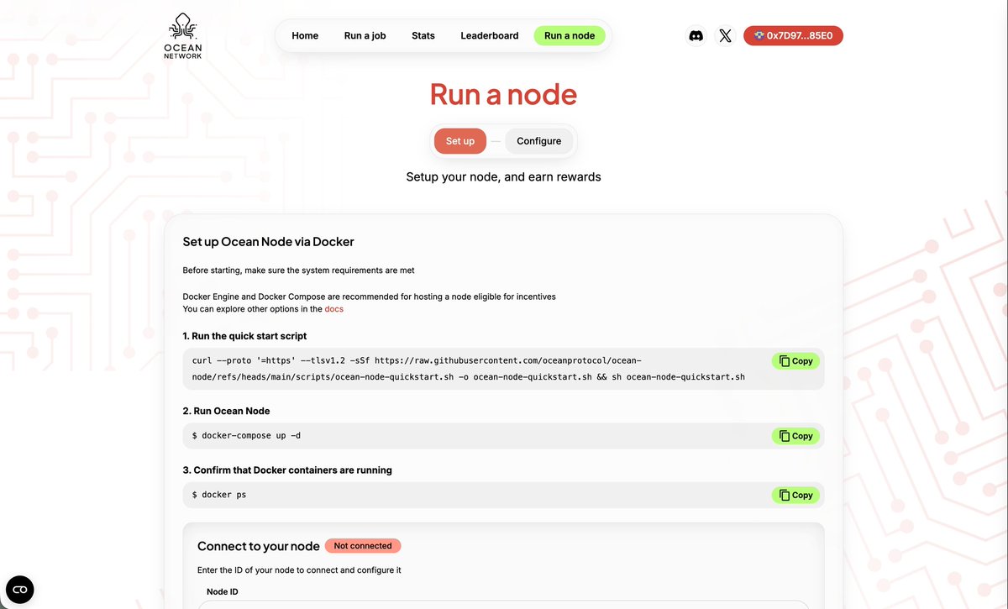Click the '1. Run the quick start script' heading
Viewport: 1008px width, 609px height.
point(245,336)
